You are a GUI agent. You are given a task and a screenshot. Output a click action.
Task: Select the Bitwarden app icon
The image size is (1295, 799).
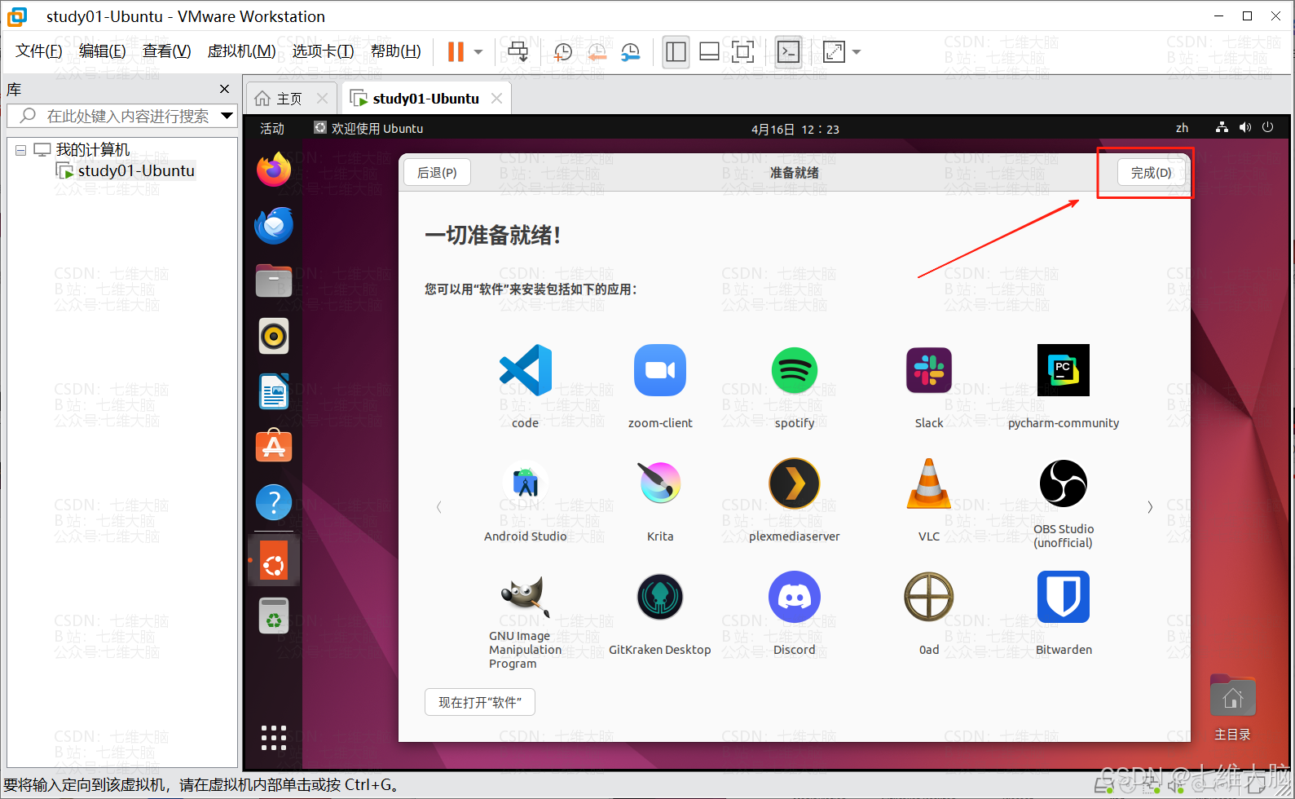point(1064,598)
